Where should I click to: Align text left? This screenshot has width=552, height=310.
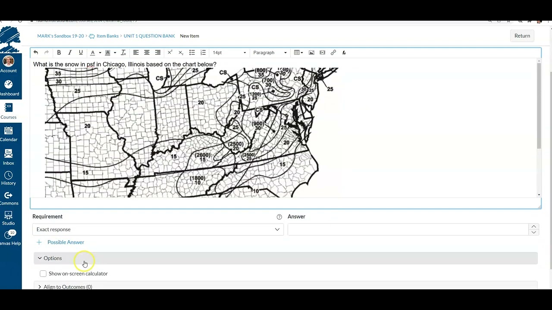pos(136,53)
